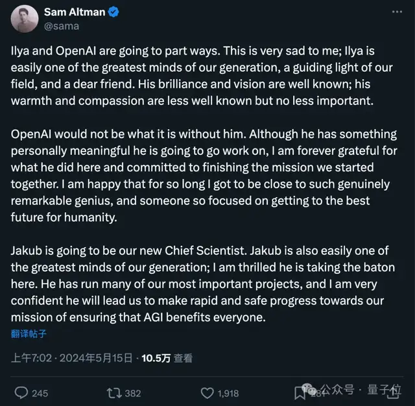Viewport: 415px width, 406px height.
Task: Click the paragraph about Jakub as Chief Scientist
Action: 203,283
